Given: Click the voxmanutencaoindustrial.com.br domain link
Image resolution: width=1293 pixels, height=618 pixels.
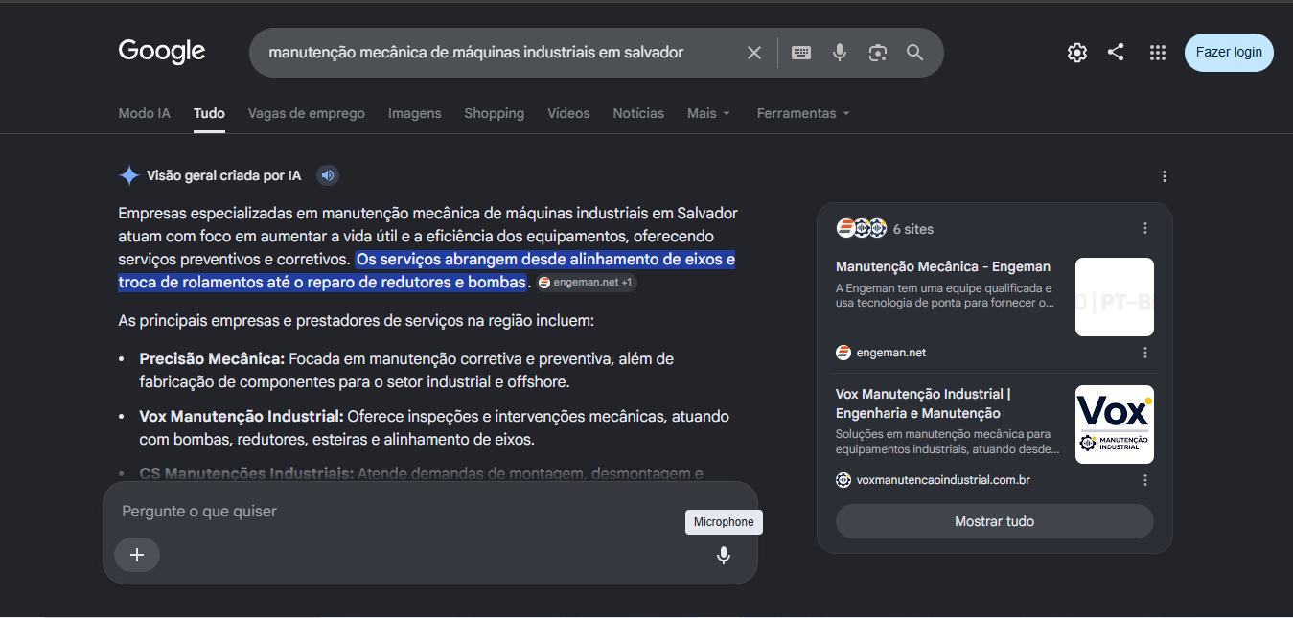Looking at the screenshot, I should point(943,480).
